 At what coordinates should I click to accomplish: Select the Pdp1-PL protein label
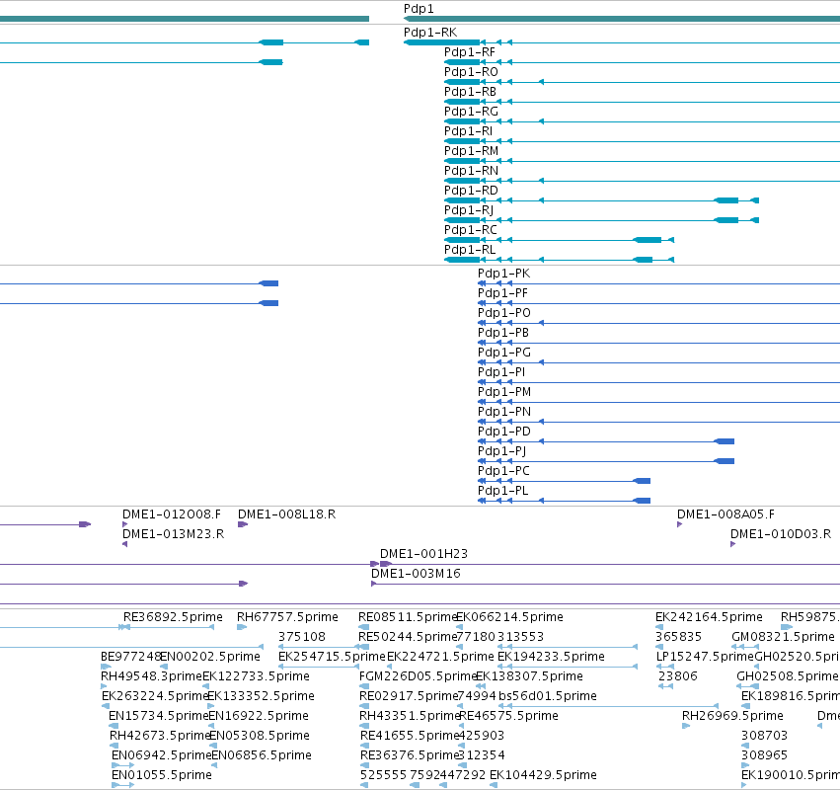point(503,491)
